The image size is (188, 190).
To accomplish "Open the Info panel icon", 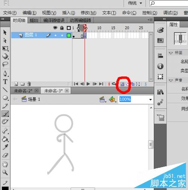I will pyautogui.click(x=160, y=66).
